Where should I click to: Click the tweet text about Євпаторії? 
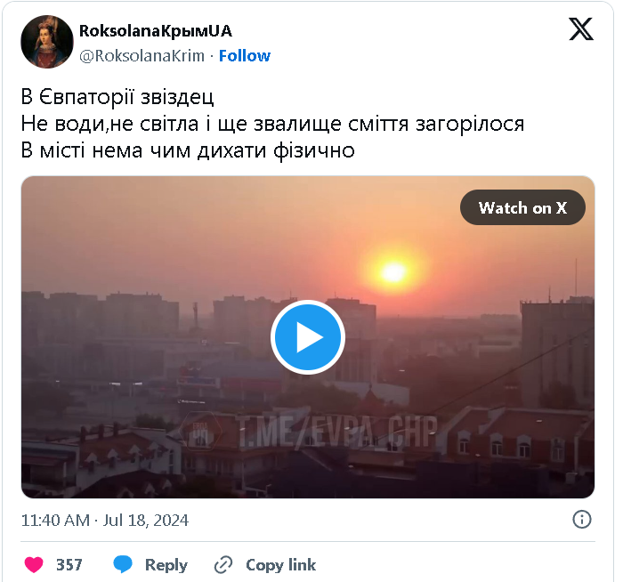(272, 124)
